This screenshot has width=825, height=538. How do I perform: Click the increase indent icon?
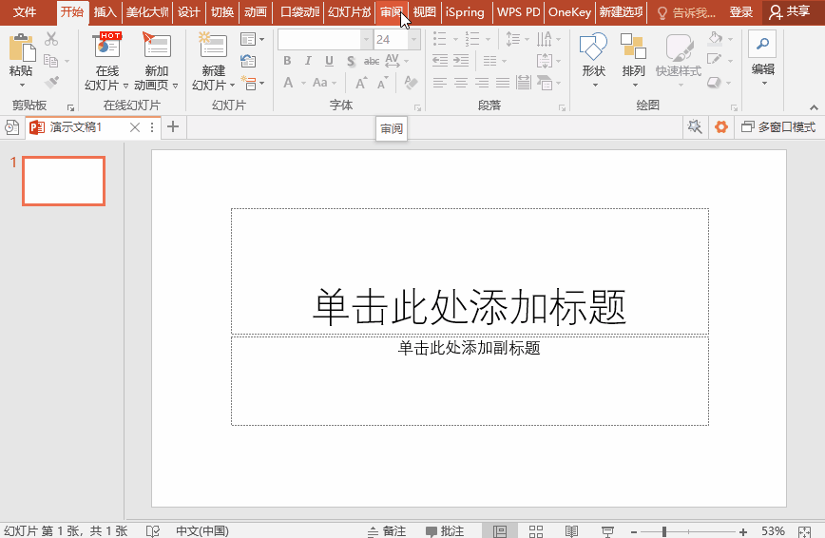coord(461,61)
